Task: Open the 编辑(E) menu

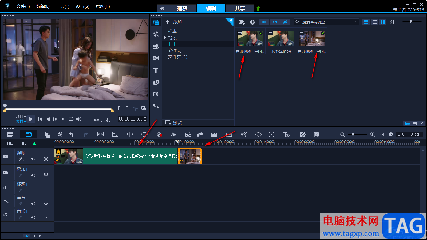Action: pyautogui.click(x=43, y=6)
